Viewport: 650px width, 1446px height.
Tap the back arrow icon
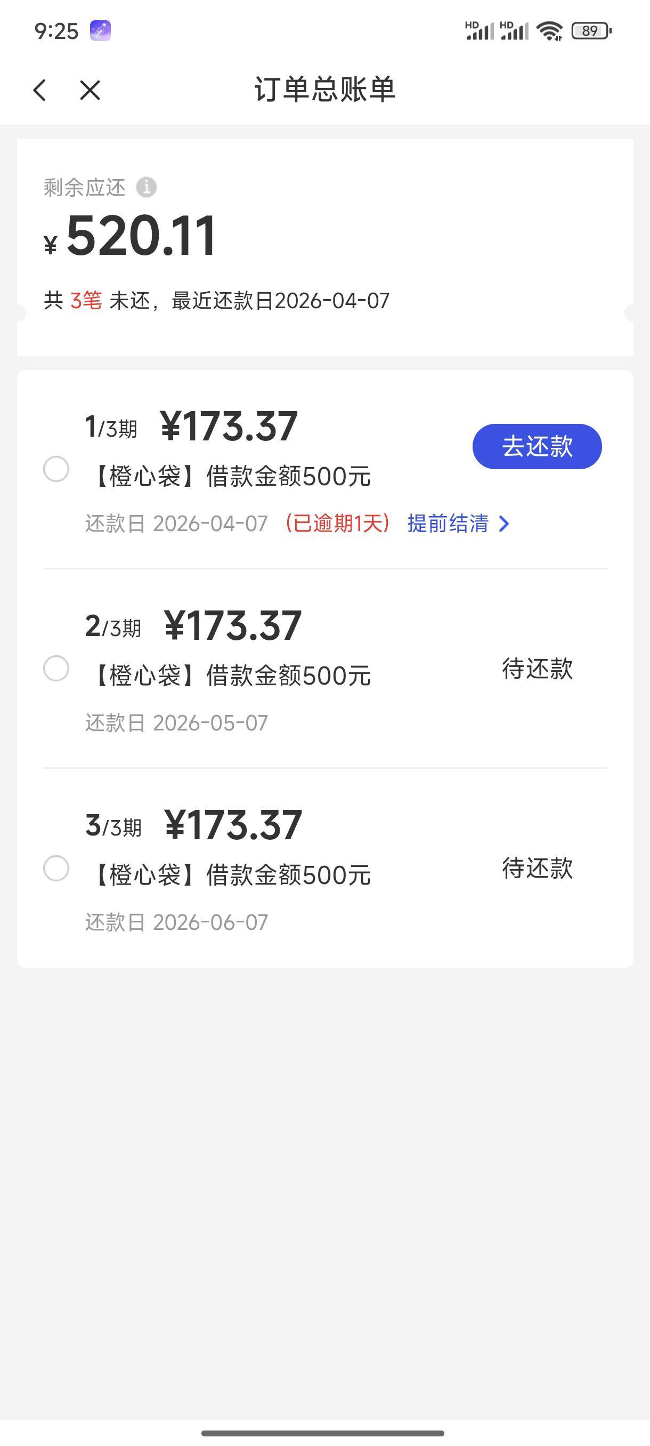[x=40, y=90]
